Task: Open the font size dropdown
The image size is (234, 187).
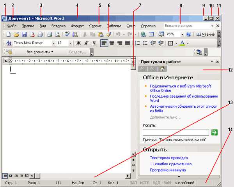Action: 70,43
